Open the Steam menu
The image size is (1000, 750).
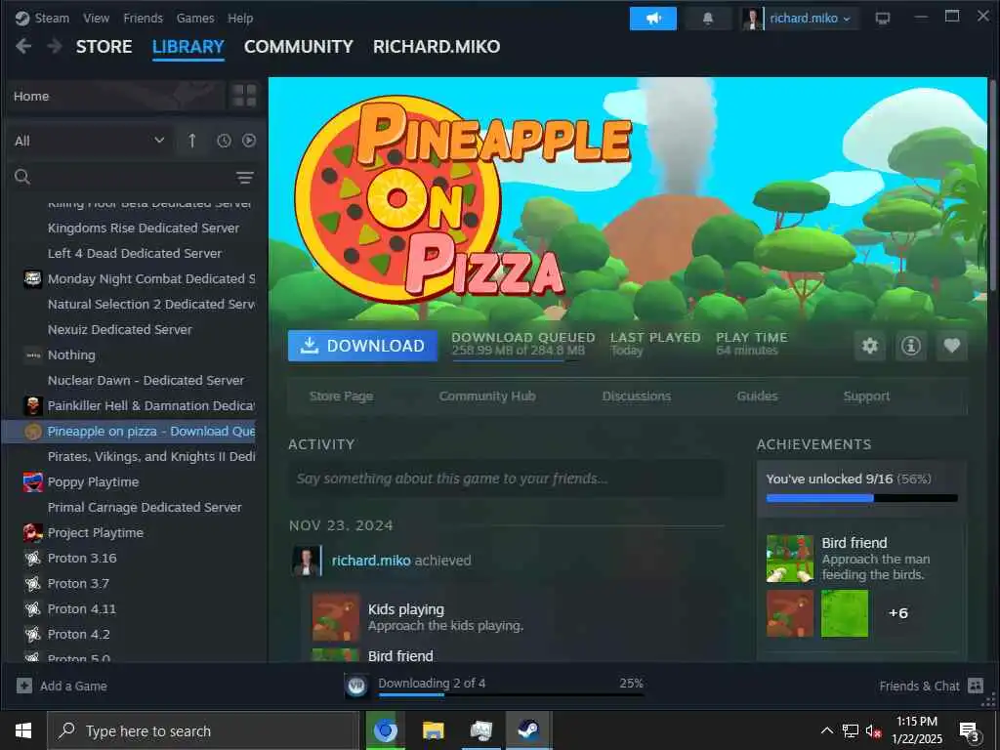[52, 19]
